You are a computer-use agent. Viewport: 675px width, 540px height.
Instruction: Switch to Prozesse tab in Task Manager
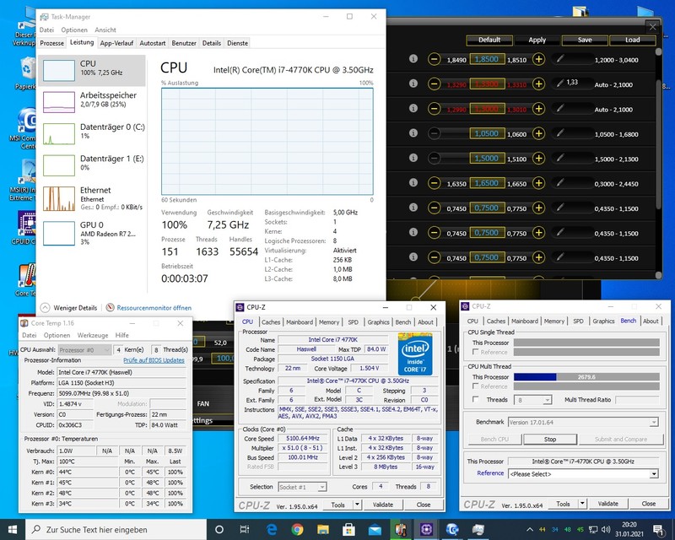tap(51, 43)
